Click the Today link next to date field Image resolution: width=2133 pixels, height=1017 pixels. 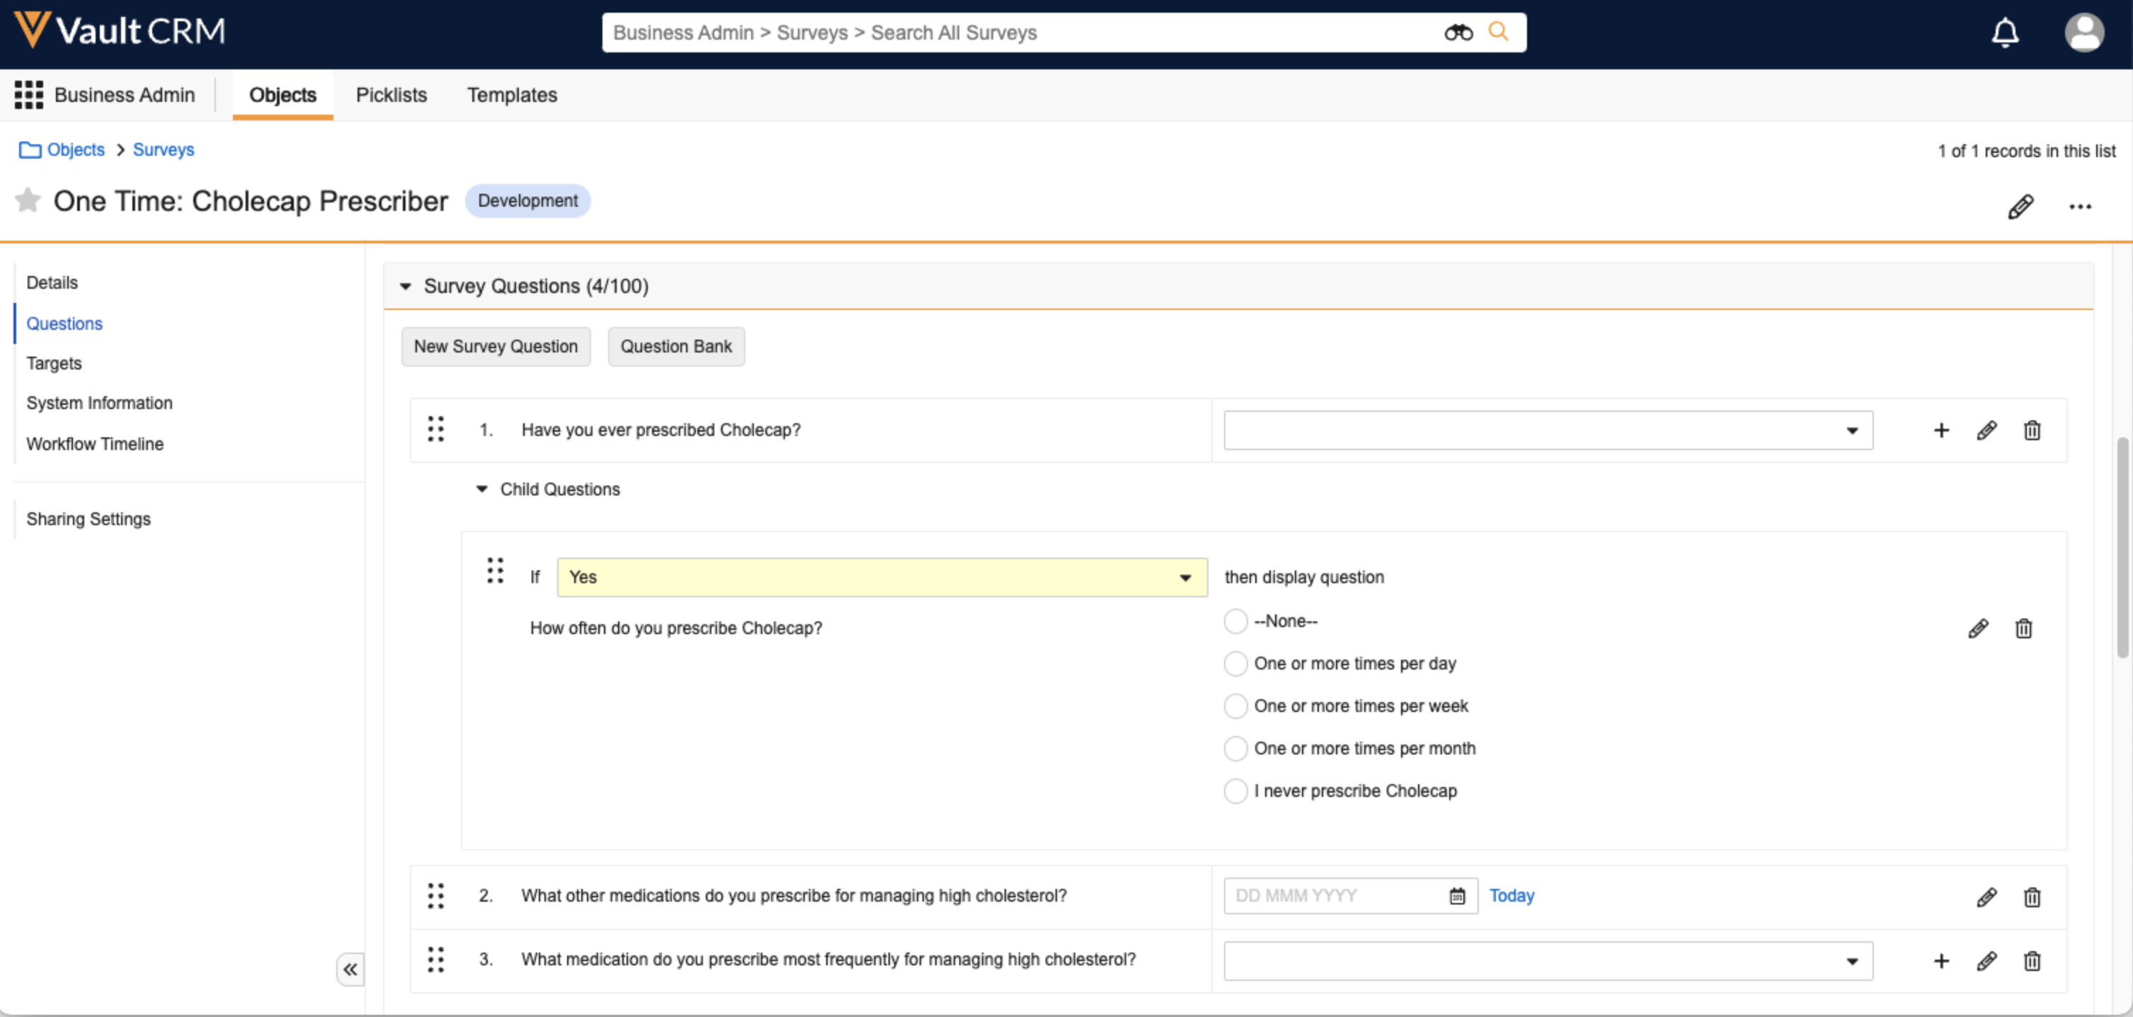(x=1511, y=896)
